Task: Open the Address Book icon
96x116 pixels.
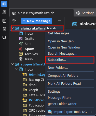Action: point(4,12)
